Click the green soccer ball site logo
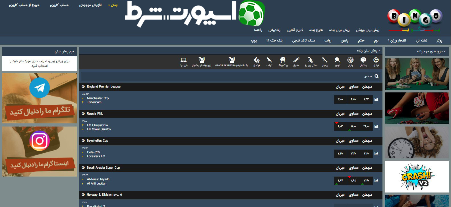 pyautogui.click(x=252, y=13)
